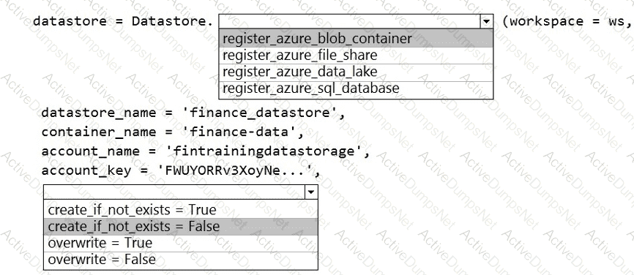Click the 'fintrainingdatastorage' account name value
Screen dimensions: 634x275
point(264,151)
